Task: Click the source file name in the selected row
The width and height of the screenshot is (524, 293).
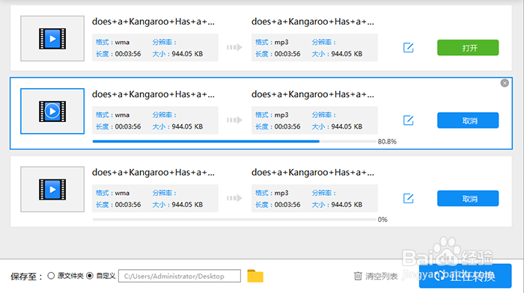Action: pyautogui.click(x=153, y=94)
